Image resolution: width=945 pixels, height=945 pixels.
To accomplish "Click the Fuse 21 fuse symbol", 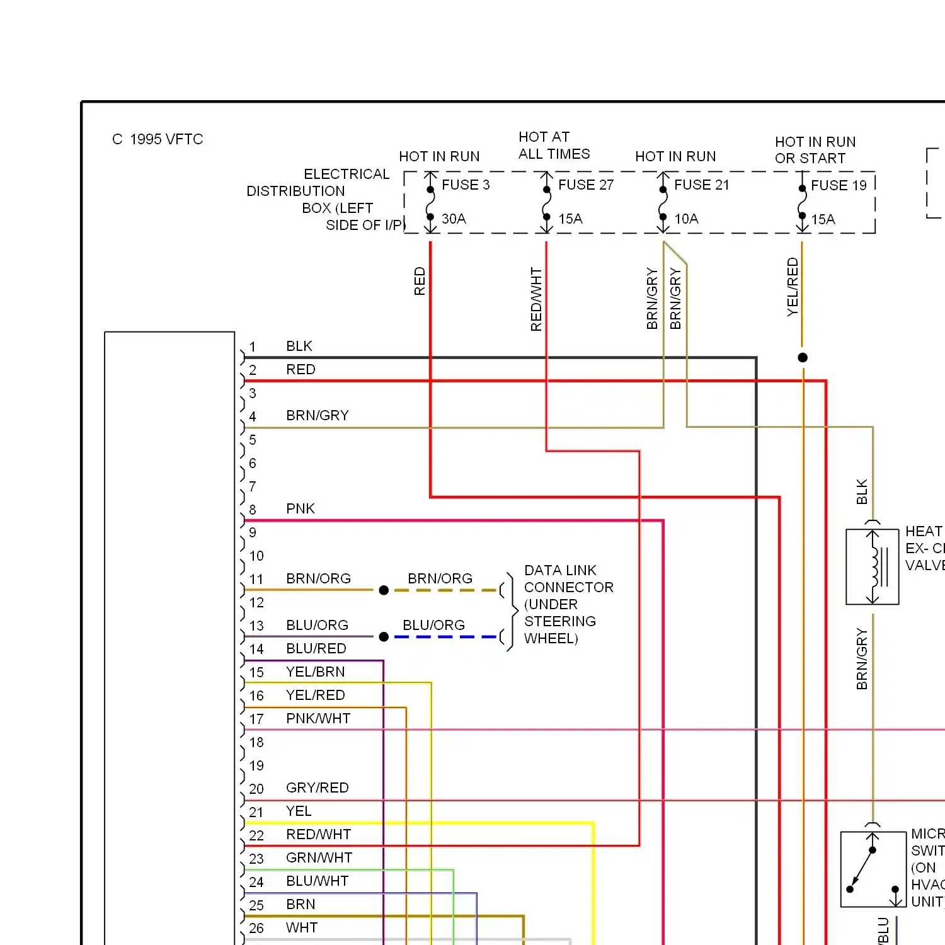I will pos(663,203).
